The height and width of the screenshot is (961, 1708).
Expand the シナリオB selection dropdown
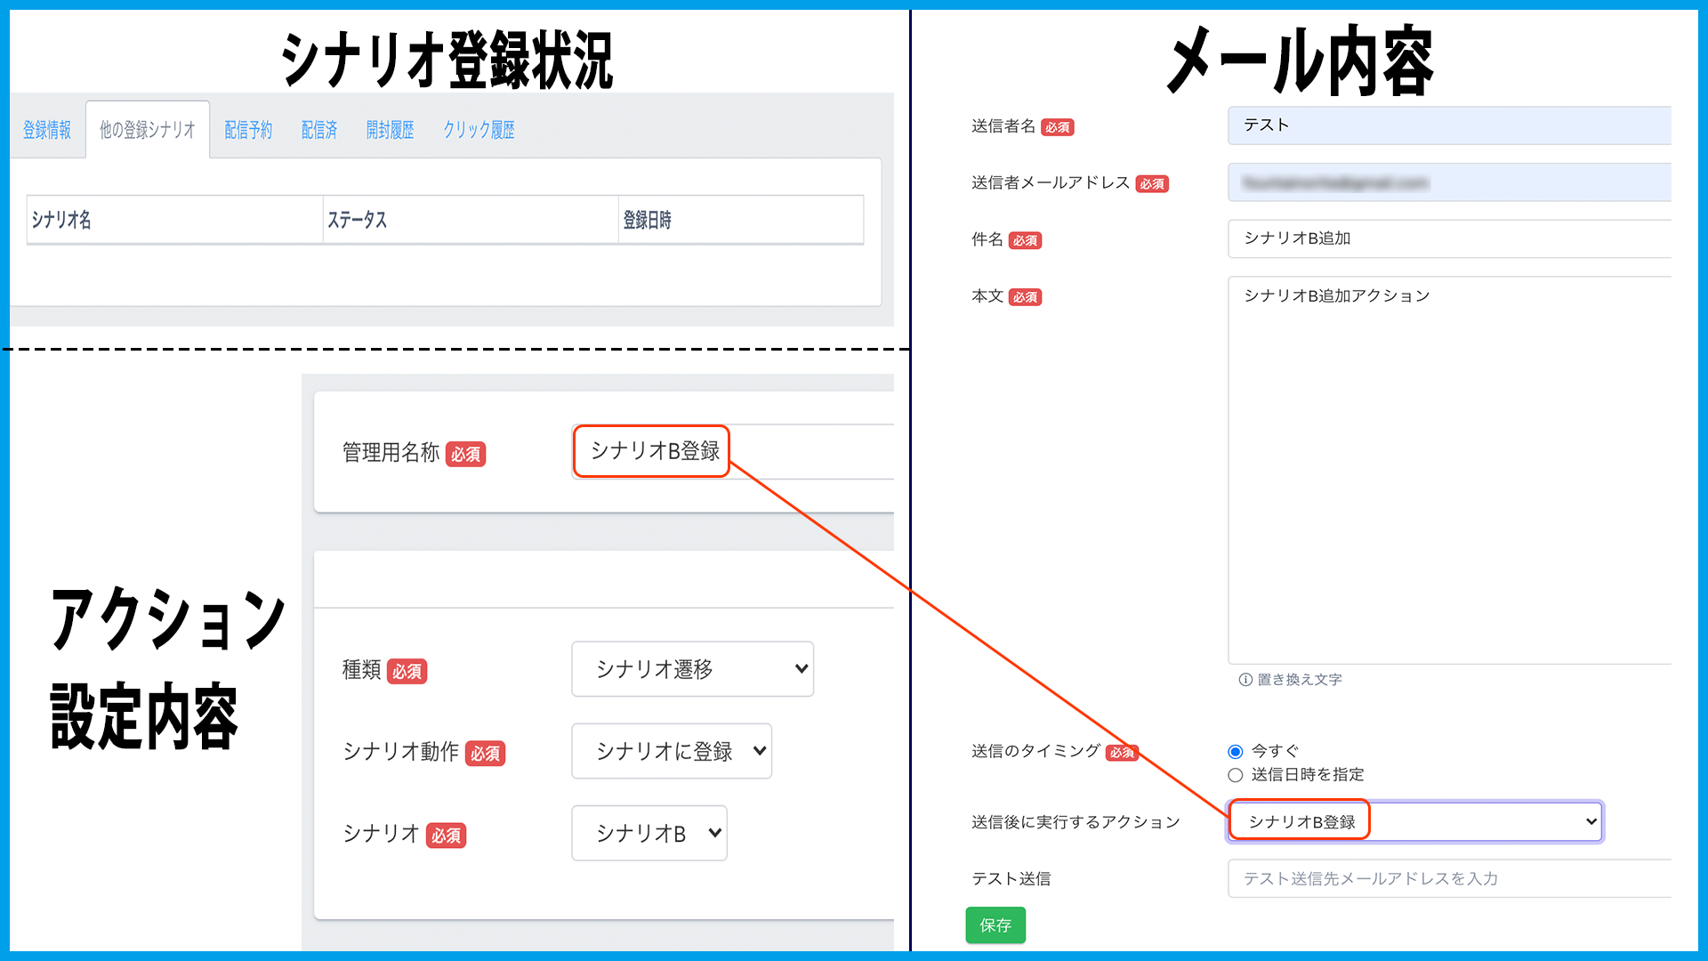pyautogui.click(x=649, y=833)
